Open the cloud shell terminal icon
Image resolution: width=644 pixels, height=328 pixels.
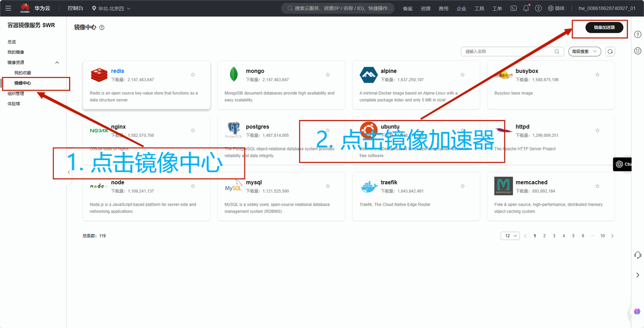tap(514, 8)
